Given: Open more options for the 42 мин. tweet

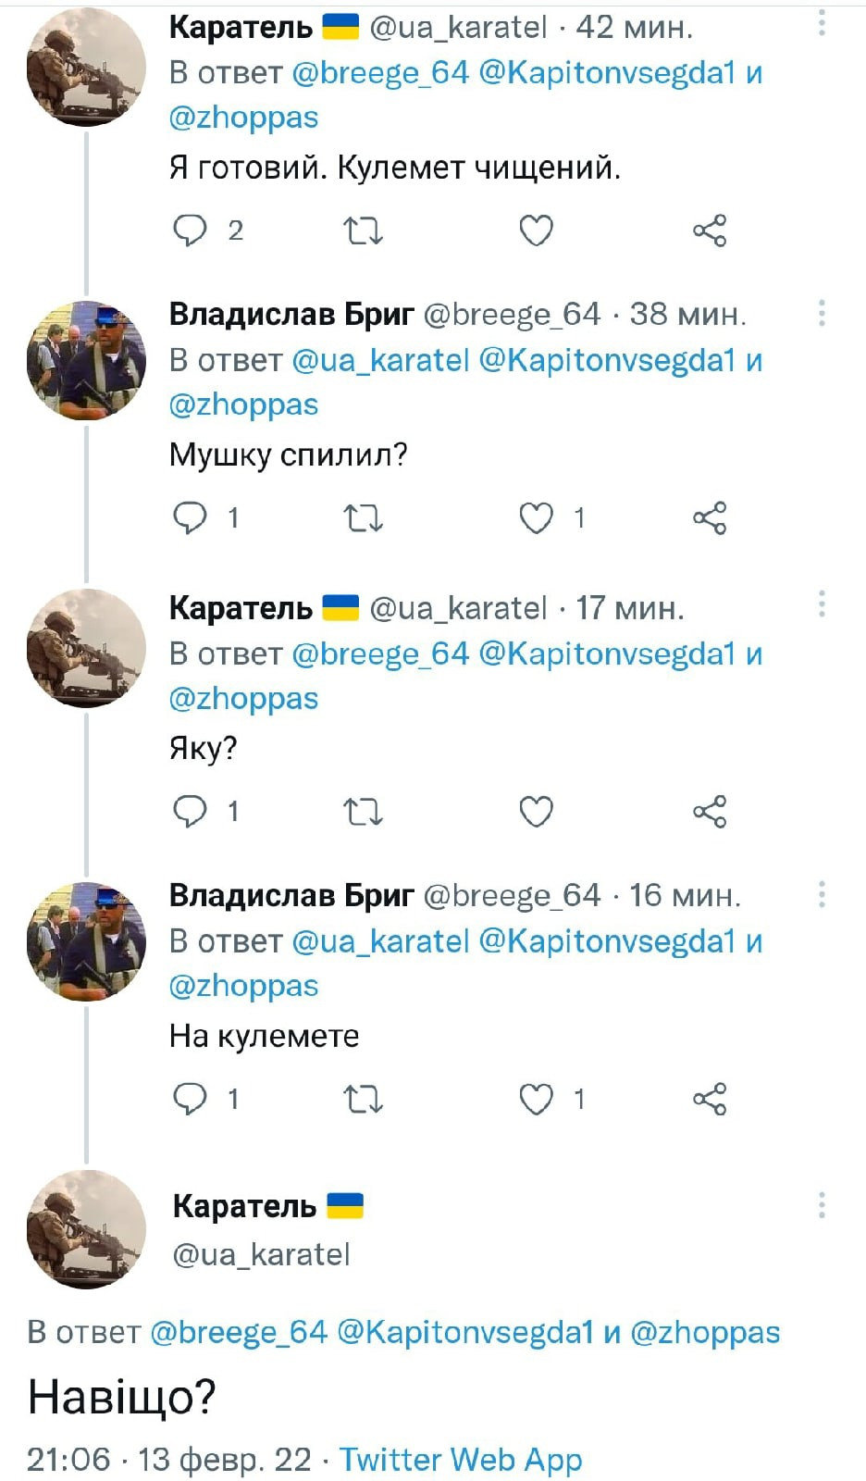Looking at the screenshot, I should (821, 25).
